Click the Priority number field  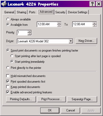(22, 33)
